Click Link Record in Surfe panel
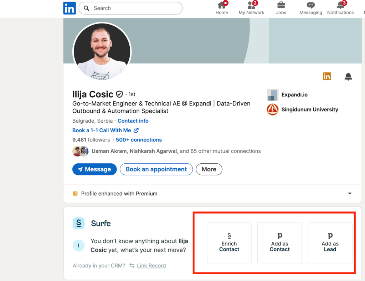Image resolution: width=365 pixels, height=281 pixels. point(151,265)
